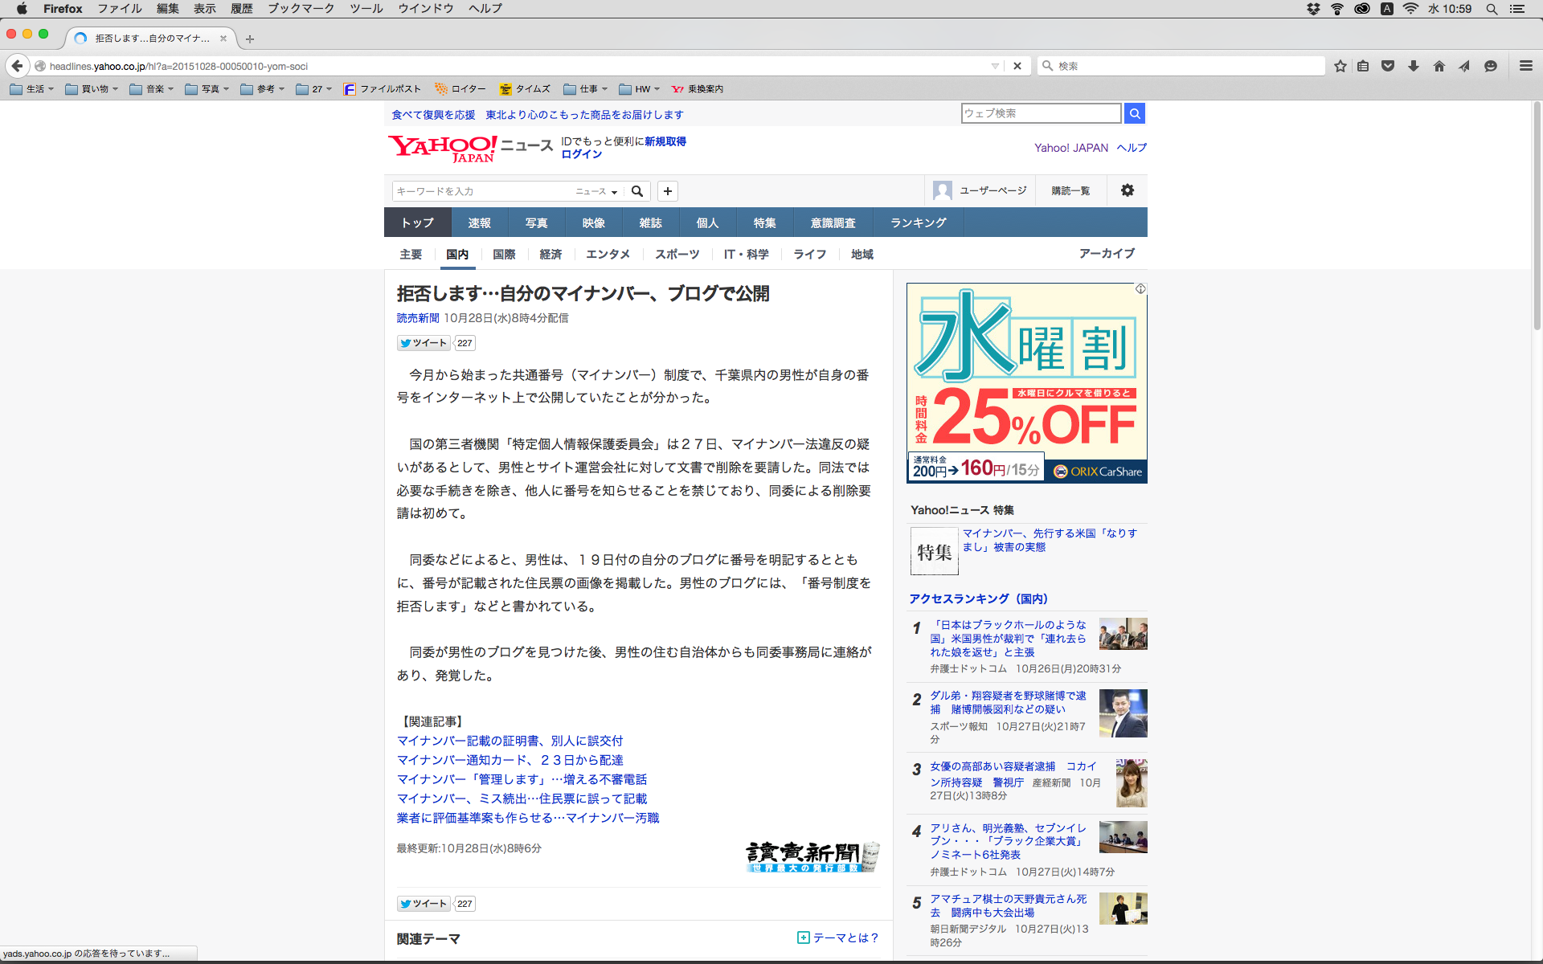Click the blue web search magnifier button
Screen dimensions: 1543x964
point(1135,113)
